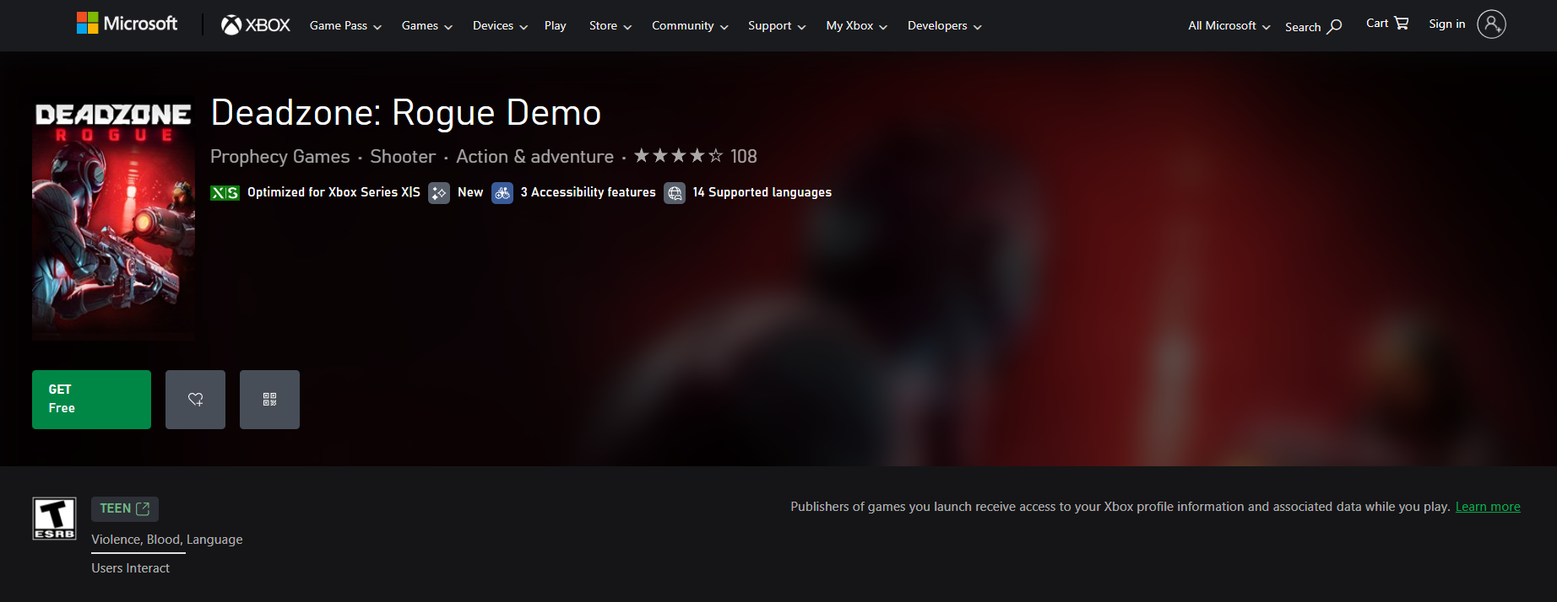
Task: Open the All Microsoft dropdown
Action: coord(1229,26)
